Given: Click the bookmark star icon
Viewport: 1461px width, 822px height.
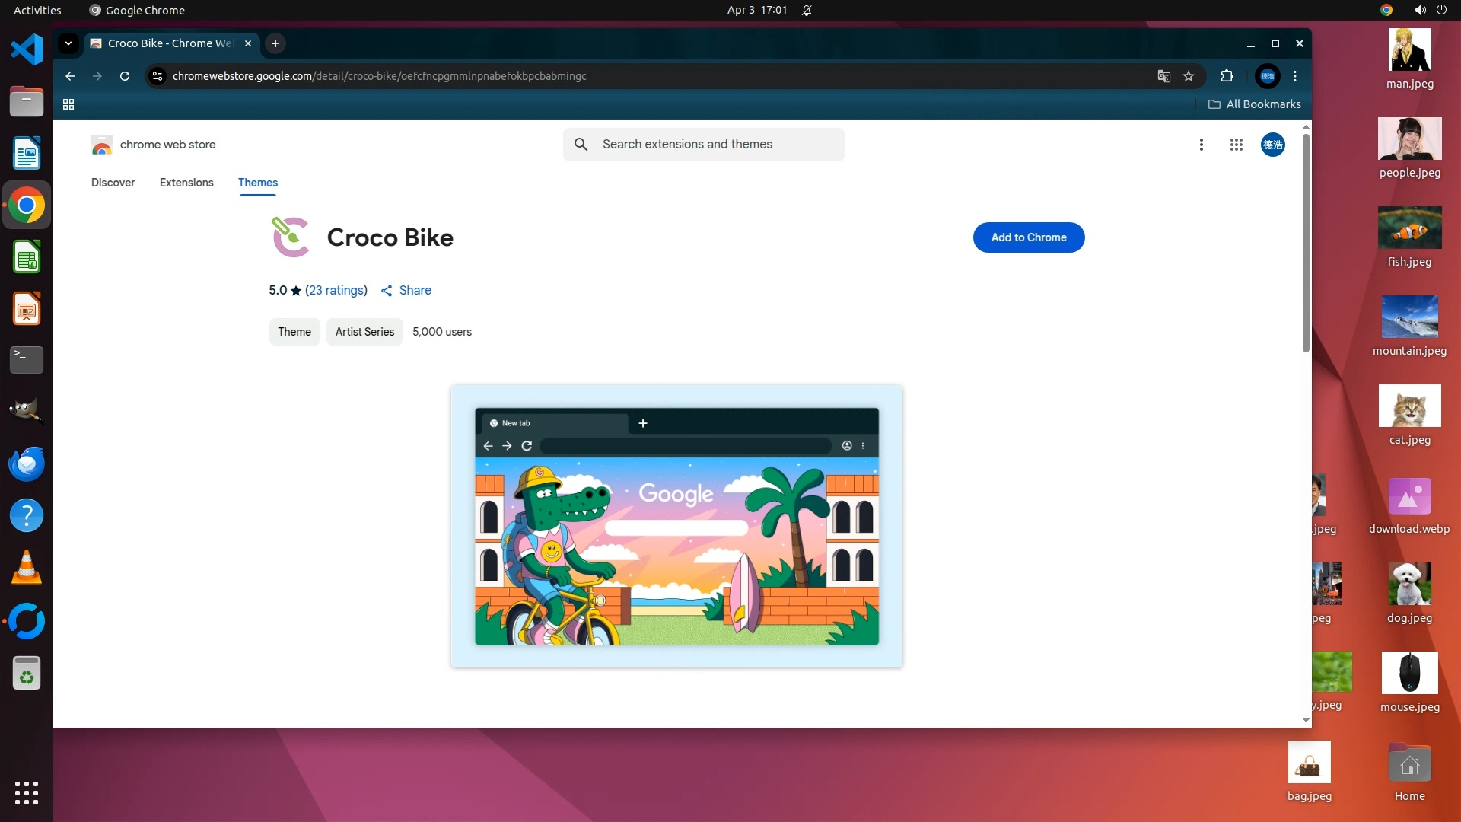Looking at the screenshot, I should pos(1189,76).
